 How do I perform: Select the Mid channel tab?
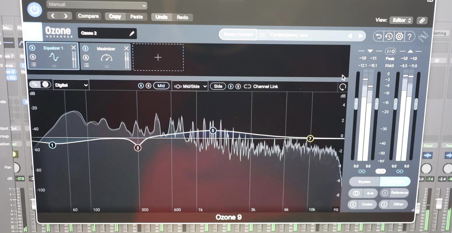[x=161, y=86]
